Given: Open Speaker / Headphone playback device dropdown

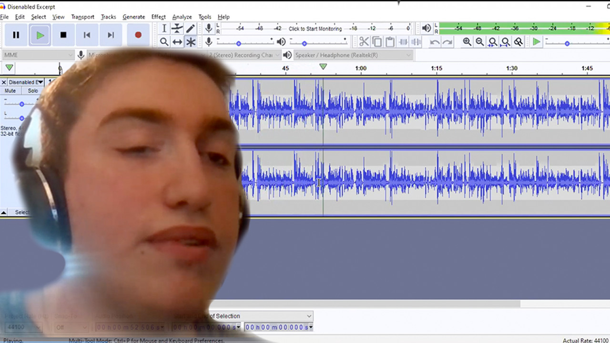Looking at the screenshot, I should tap(353, 55).
